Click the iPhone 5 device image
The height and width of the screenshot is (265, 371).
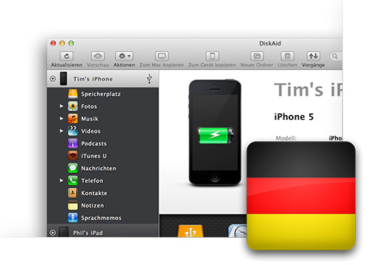pyautogui.click(x=215, y=132)
